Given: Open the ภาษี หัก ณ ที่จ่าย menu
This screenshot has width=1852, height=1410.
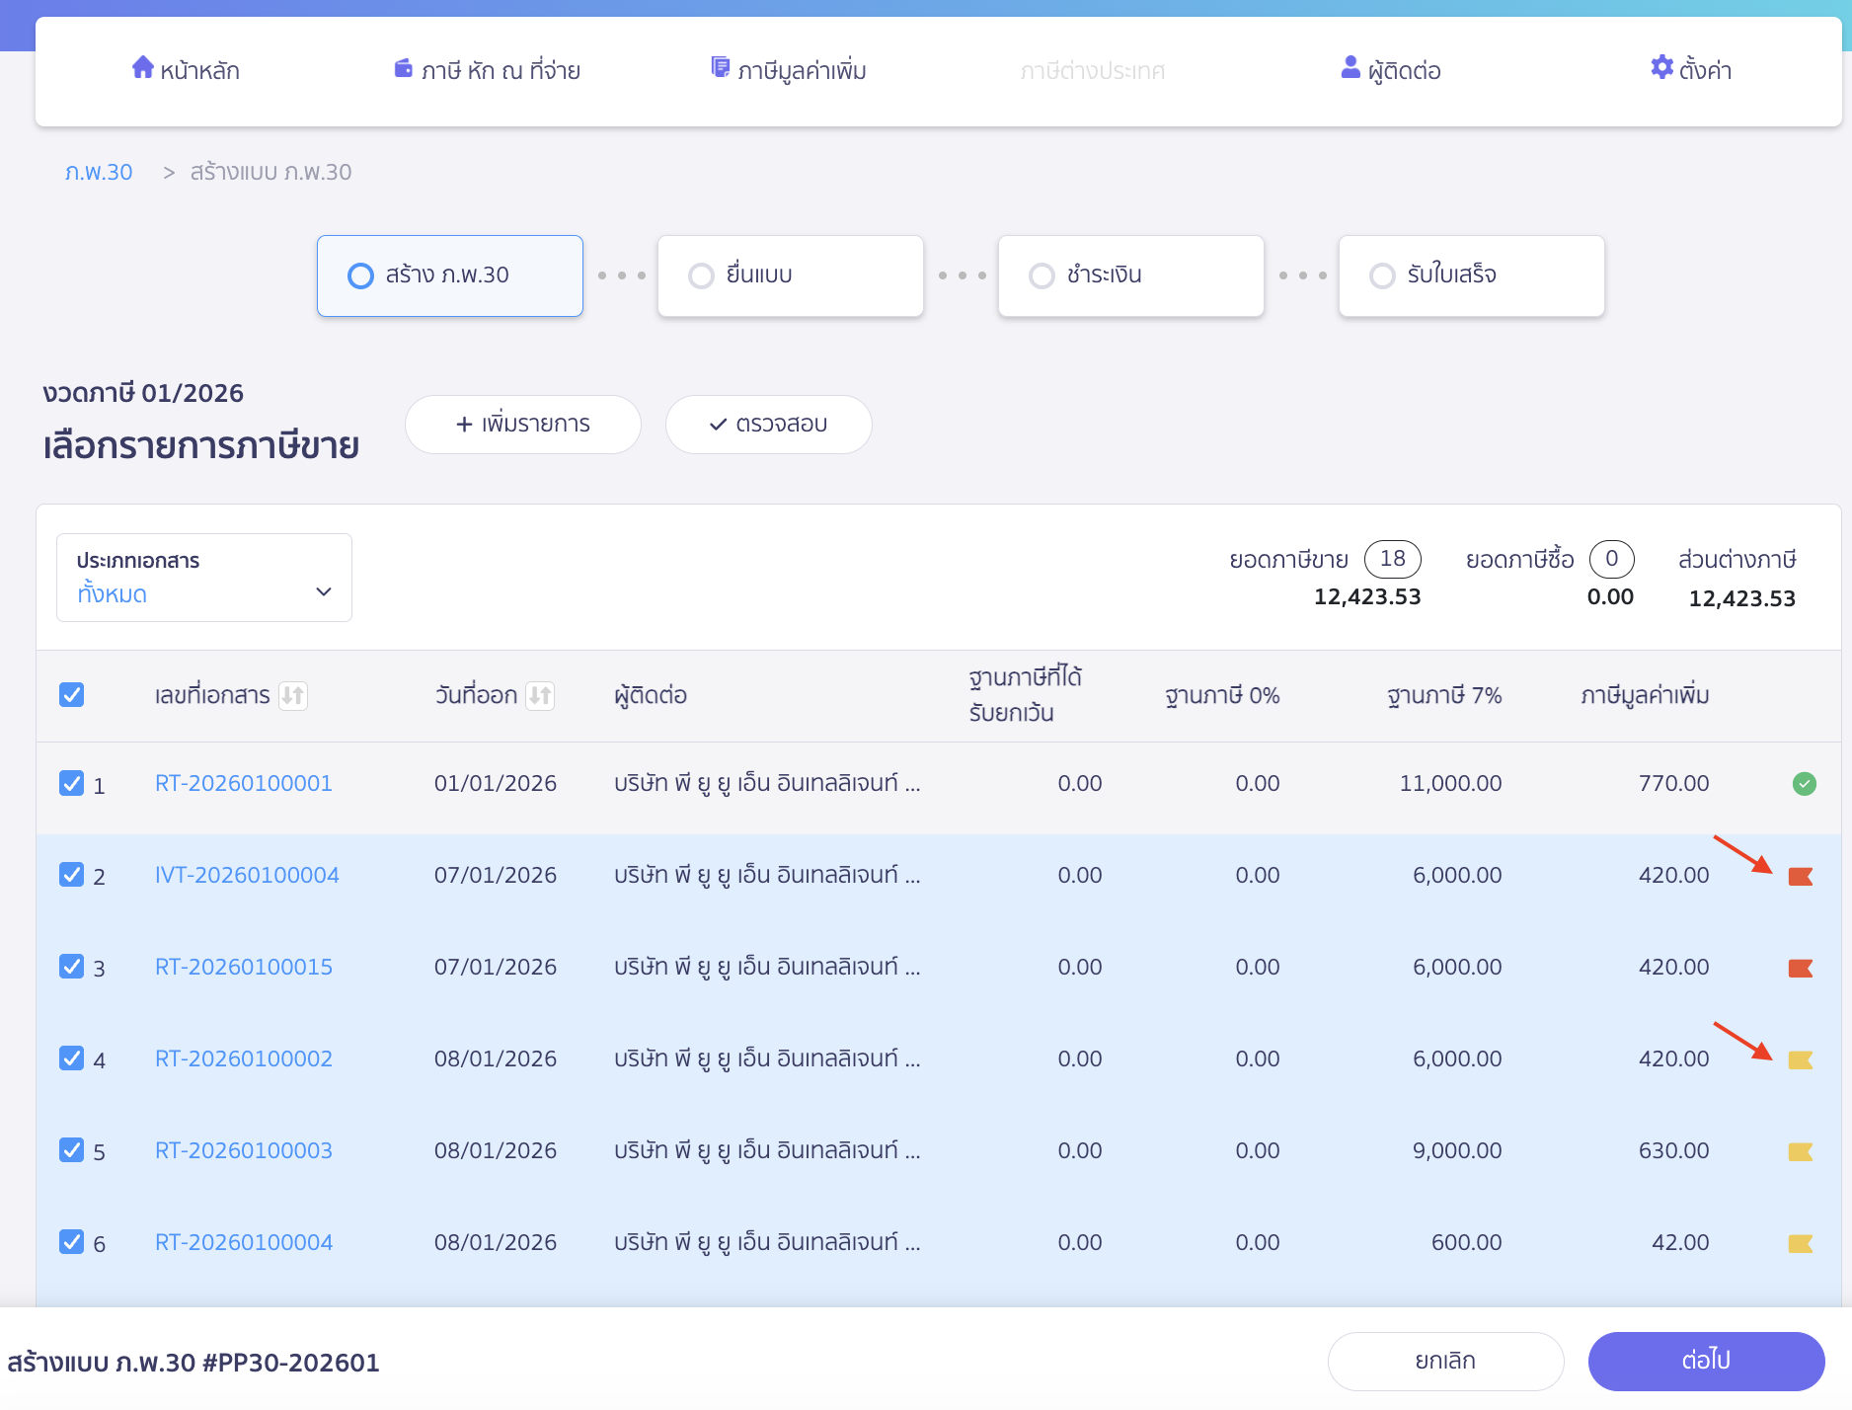Looking at the screenshot, I should [487, 70].
